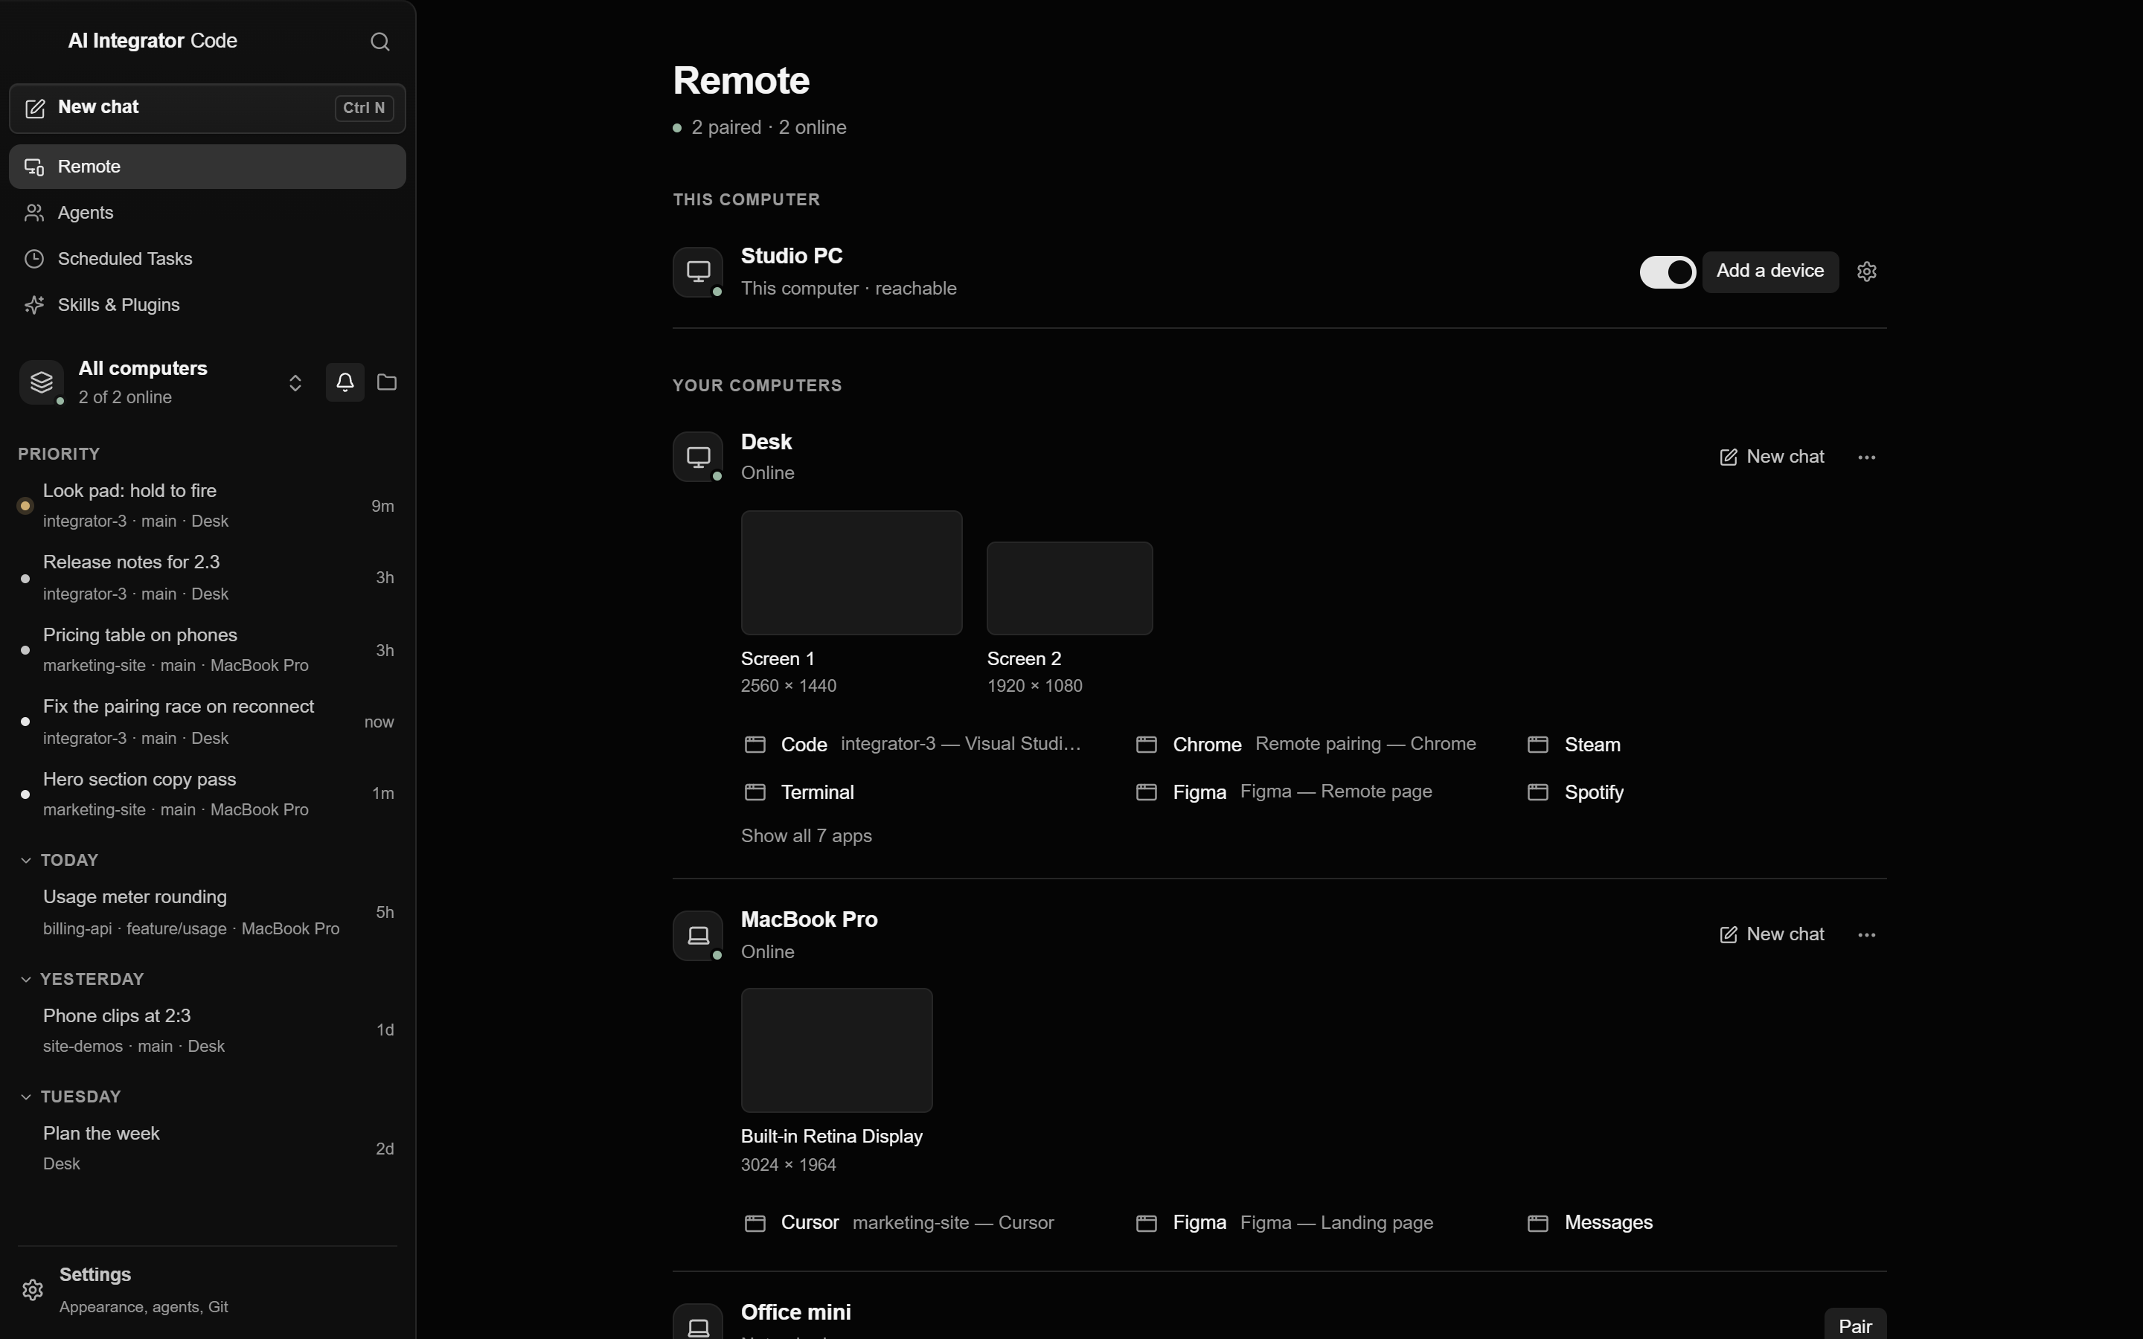Viewport: 2143px width, 1339px height.
Task: Open Built-in Retina Display thumbnail
Action: click(x=837, y=1050)
